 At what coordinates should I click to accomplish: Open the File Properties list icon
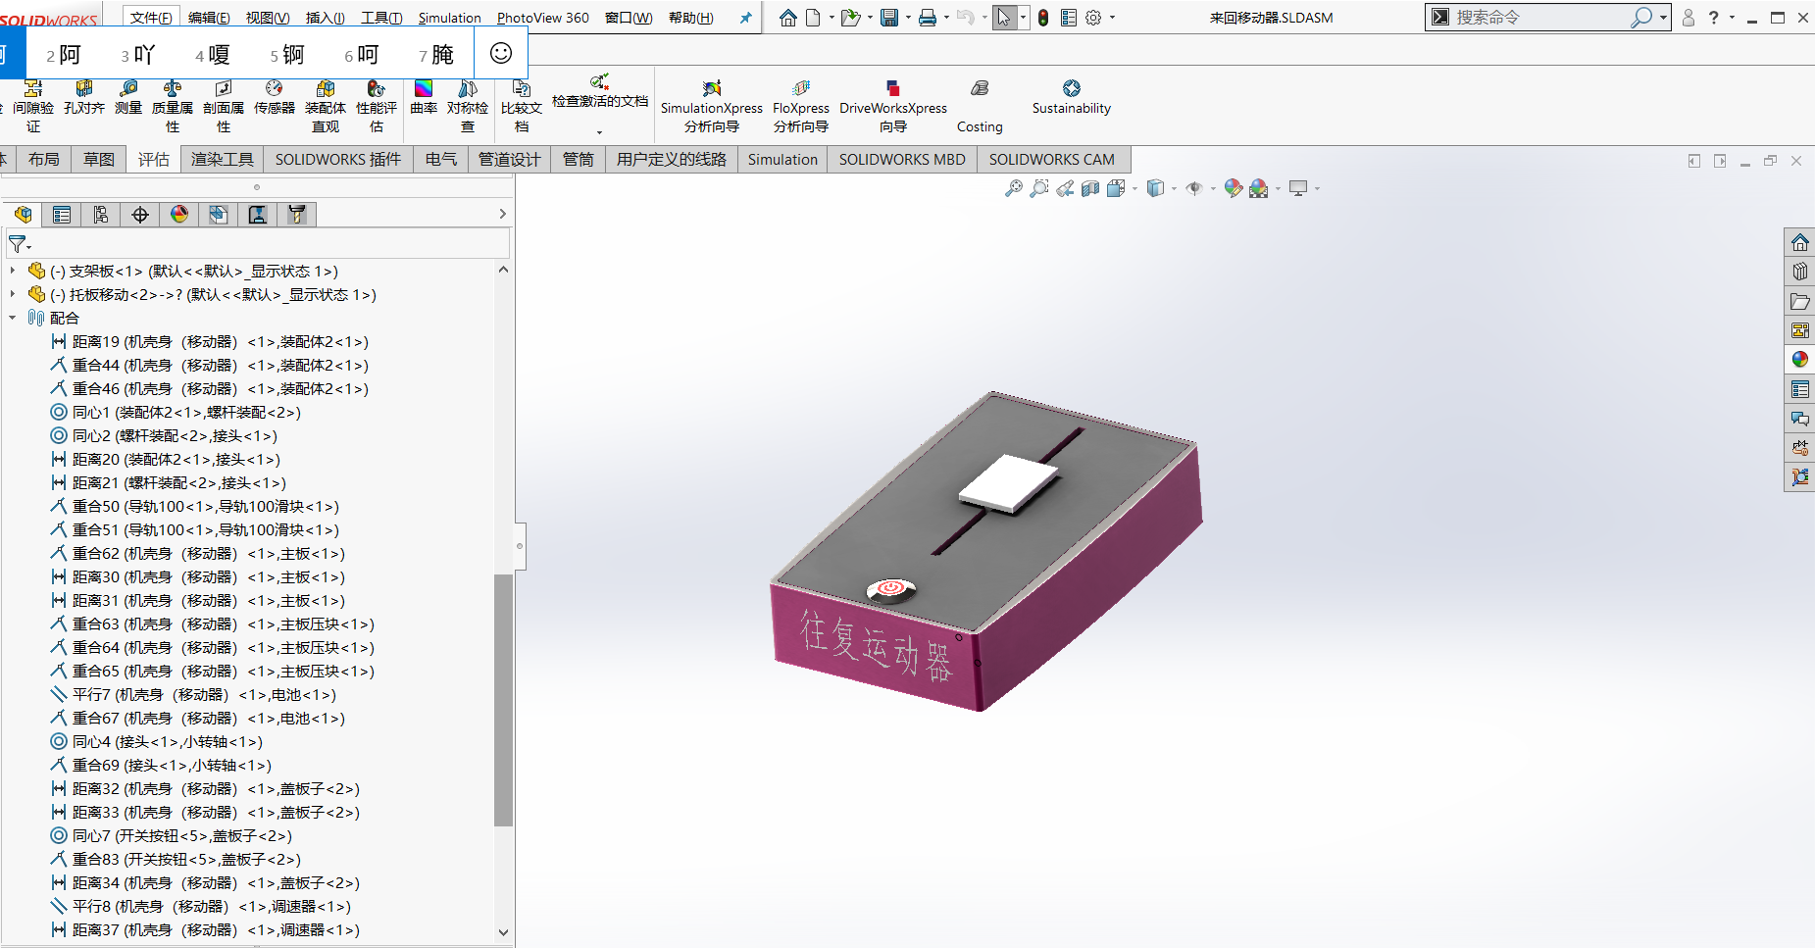pyautogui.click(x=1069, y=18)
